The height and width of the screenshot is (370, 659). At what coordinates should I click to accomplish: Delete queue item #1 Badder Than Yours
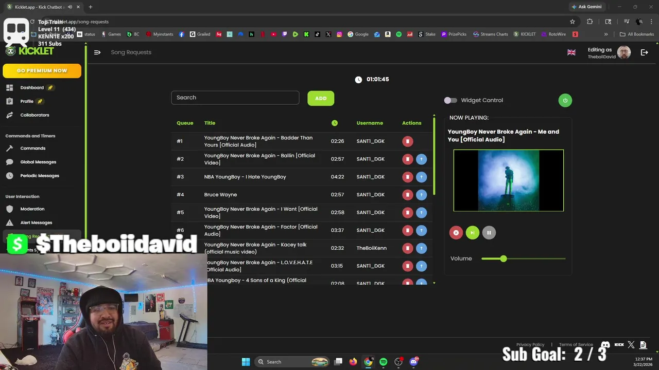pyautogui.click(x=408, y=141)
